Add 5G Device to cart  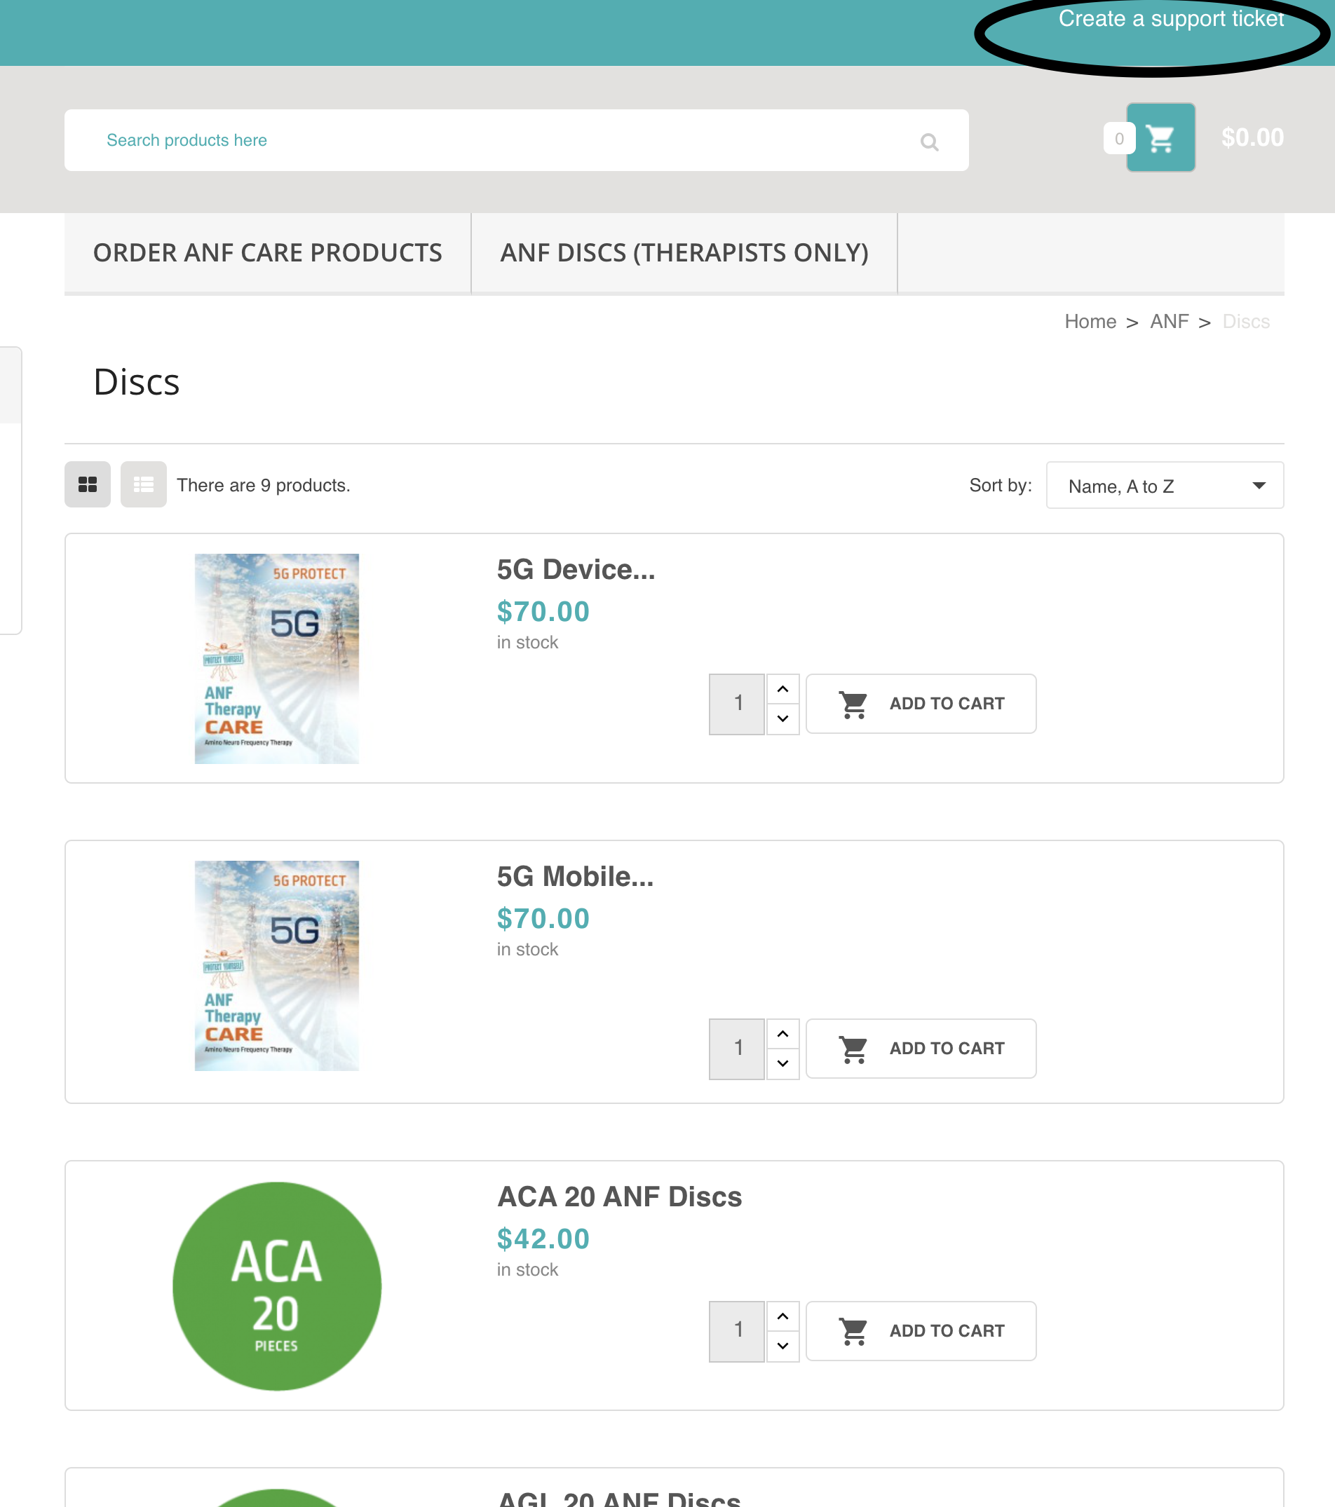(921, 703)
